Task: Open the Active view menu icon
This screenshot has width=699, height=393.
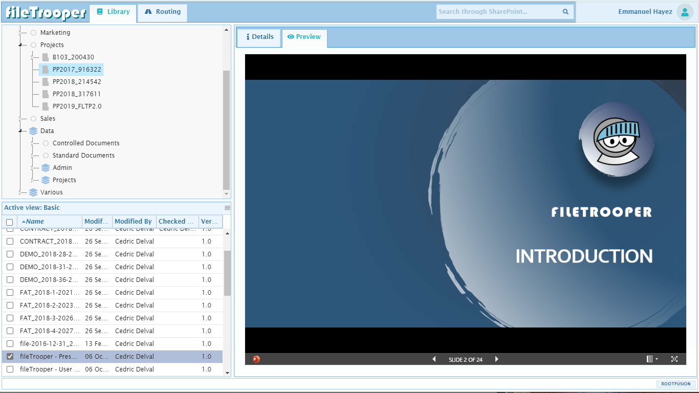Action: [x=228, y=208]
